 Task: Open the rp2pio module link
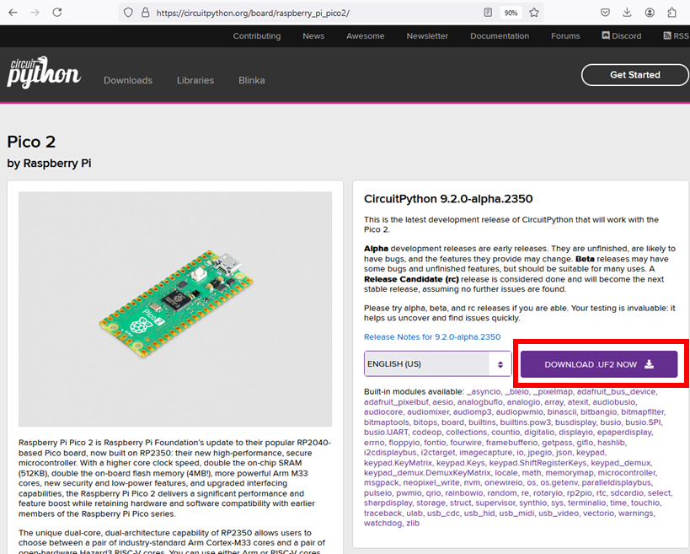point(579,492)
